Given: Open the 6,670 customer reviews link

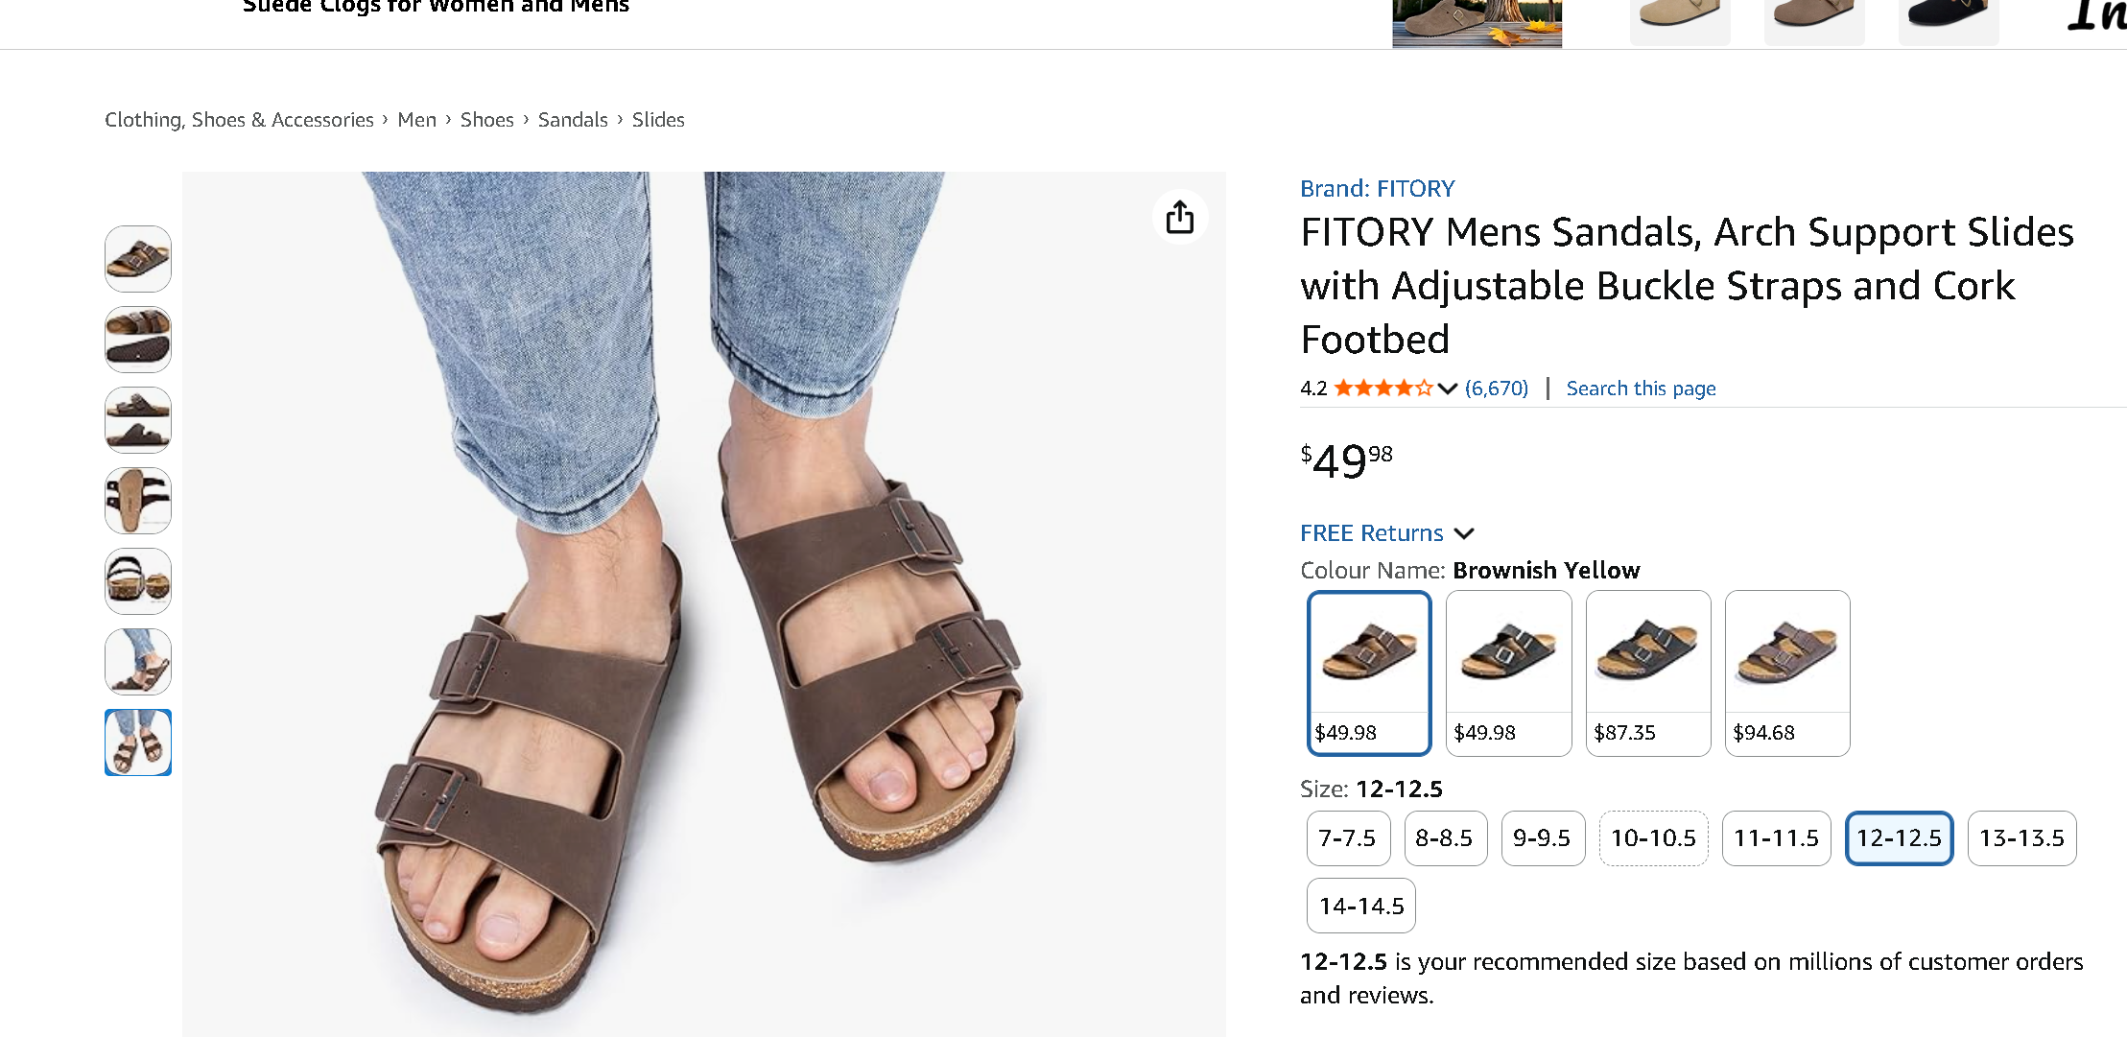Looking at the screenshot, I should tap(1496, 389).
